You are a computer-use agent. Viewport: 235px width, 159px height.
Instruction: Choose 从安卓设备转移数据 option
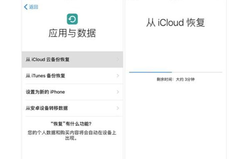coord(72,108)
